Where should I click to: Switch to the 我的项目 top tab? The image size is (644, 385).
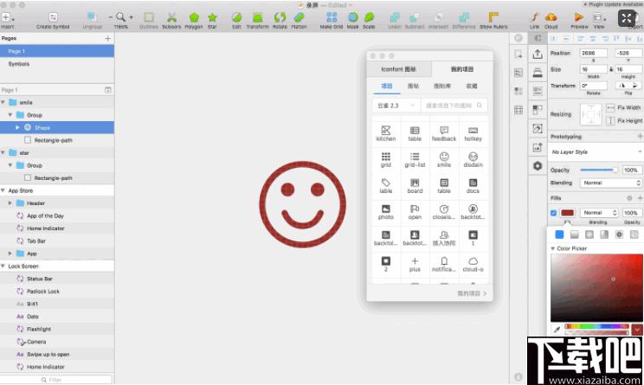462,69
